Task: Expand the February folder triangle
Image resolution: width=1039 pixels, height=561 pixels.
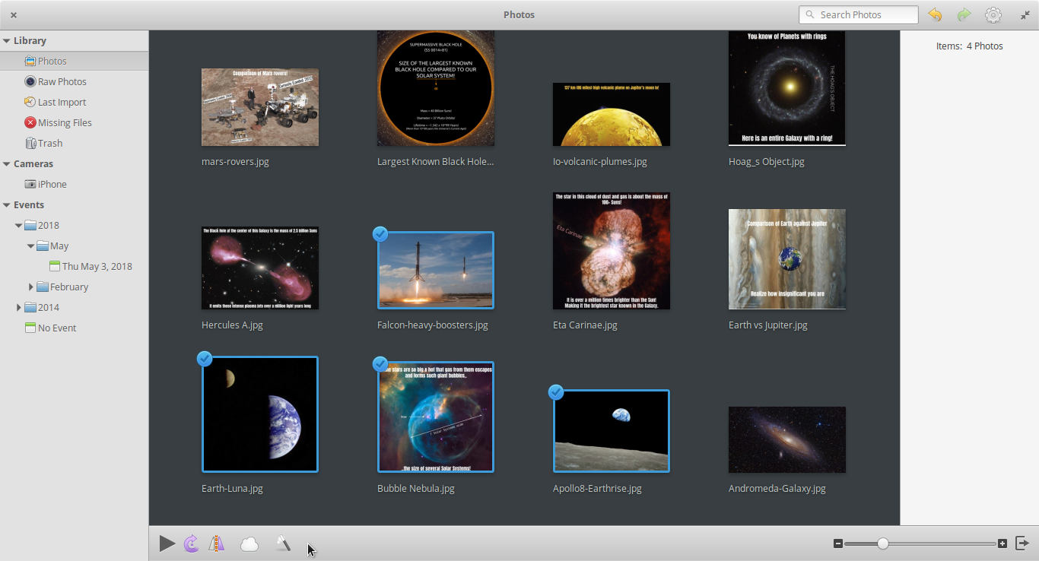Action: click(31, 287)
